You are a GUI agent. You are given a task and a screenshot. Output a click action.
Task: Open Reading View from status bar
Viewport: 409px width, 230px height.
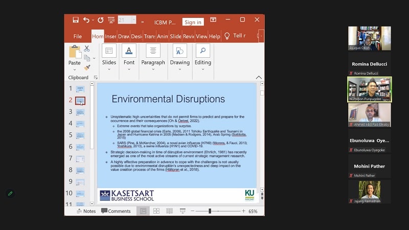pyautogui.click(x=169, y=211)
